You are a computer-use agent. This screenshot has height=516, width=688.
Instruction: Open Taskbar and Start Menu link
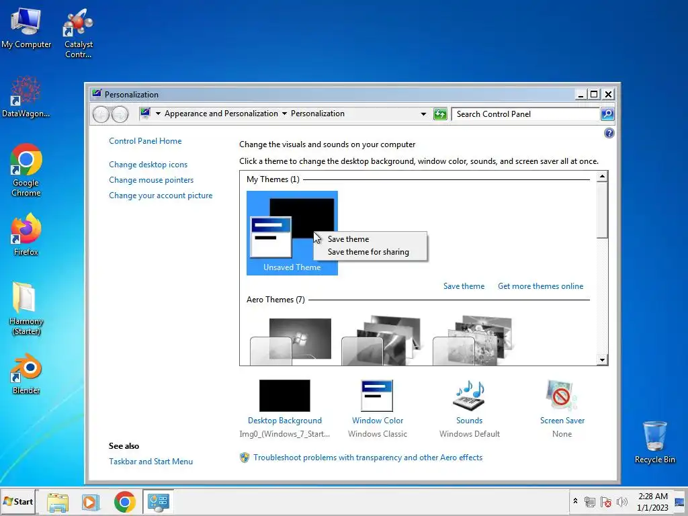[x=151, y=461]
